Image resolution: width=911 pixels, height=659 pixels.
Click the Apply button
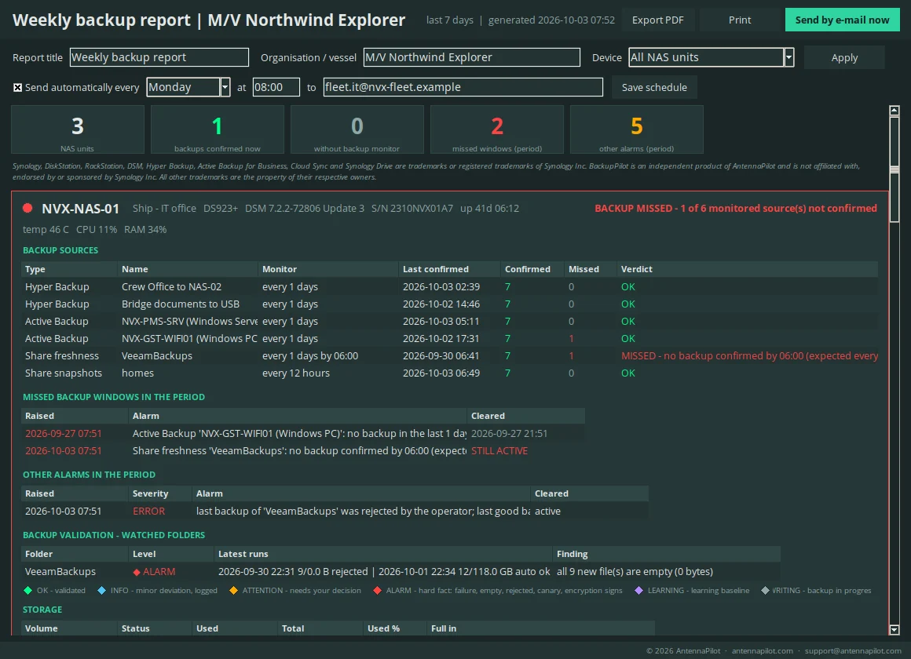(x=844, y=57)
